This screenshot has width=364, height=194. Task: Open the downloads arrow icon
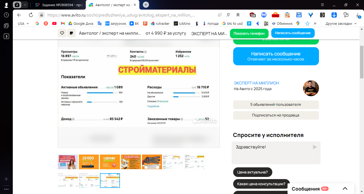(x=358, y=15)
